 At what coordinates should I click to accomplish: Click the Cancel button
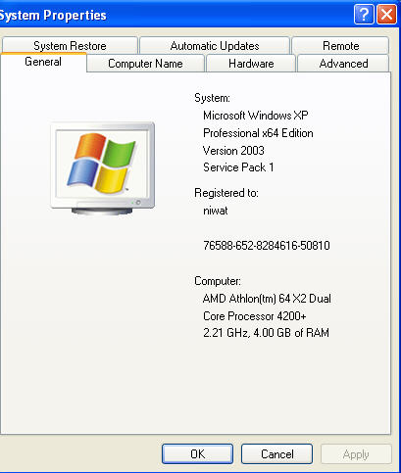pos(277,453)
